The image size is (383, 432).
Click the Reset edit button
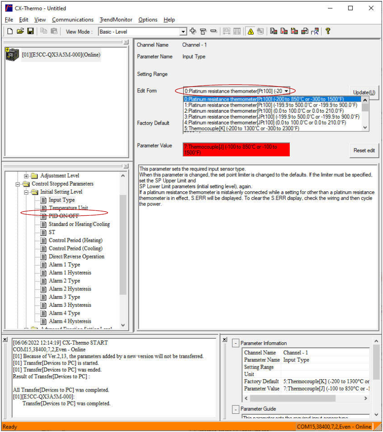click(364, 151)
